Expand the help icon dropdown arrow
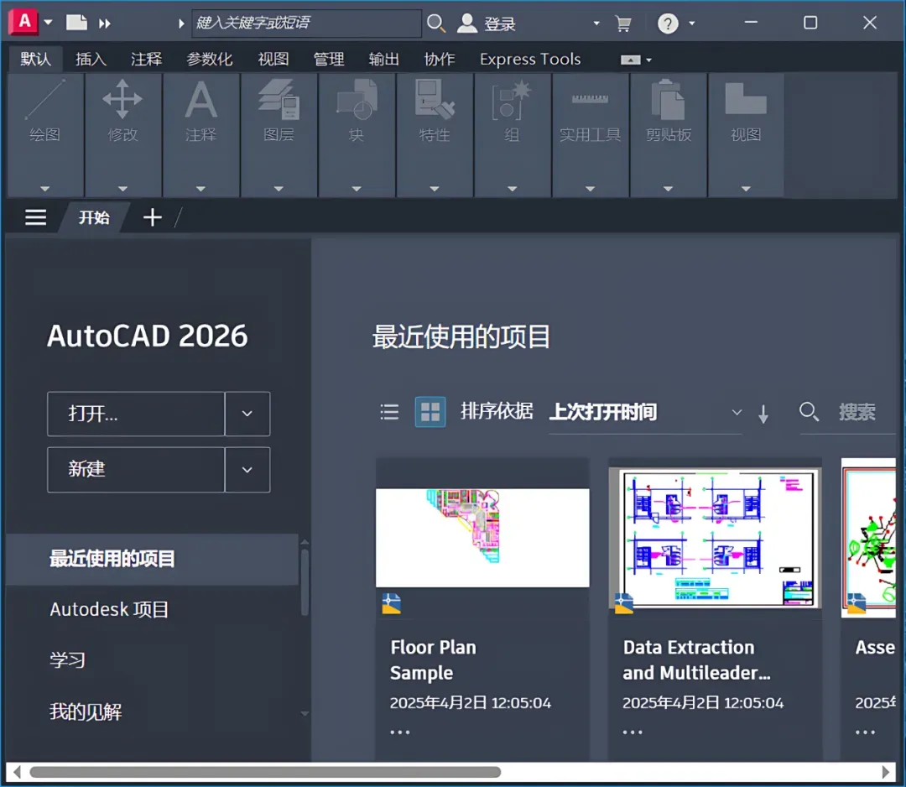This screenshot has height=787, width=906. (691, 23)
